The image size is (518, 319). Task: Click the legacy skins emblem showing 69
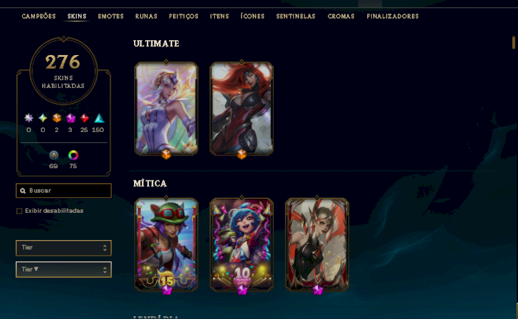(54, 155)
